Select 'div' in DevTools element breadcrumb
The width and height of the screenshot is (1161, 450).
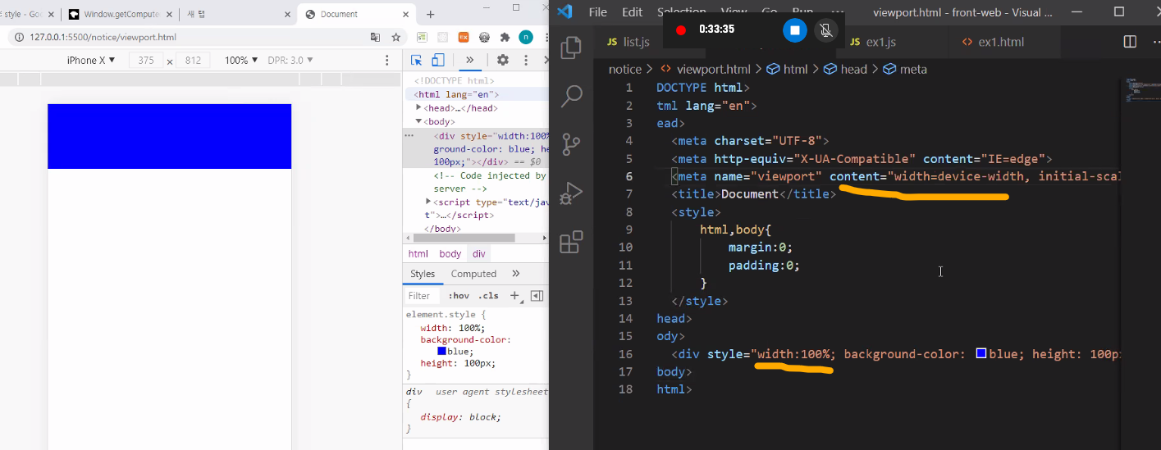[x=479, y=254]
